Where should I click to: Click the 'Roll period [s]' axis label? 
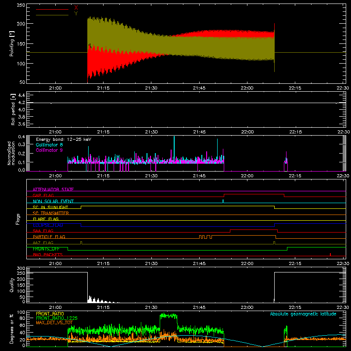click(13, 109)
